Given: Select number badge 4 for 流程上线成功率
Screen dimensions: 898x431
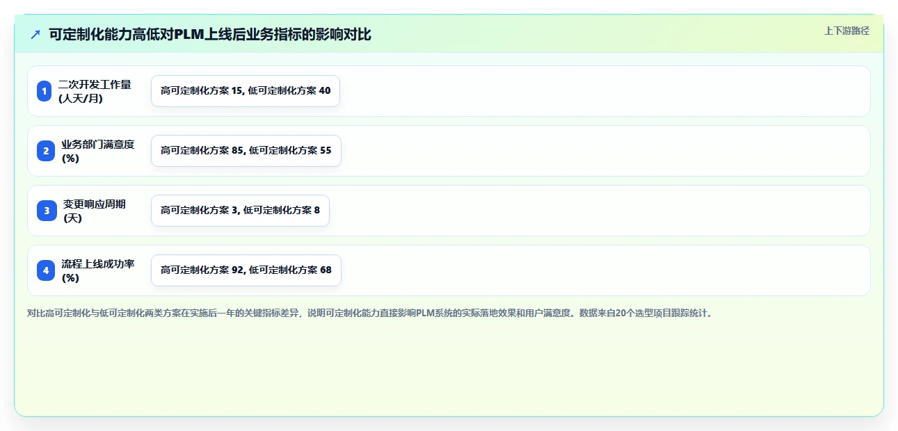Looking at the screenshot, I should pyautogui.click(x=46, y=270).
